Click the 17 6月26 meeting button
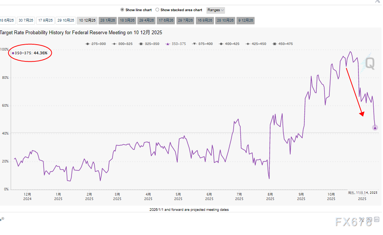 pyautogui.click(x=166, y=20)
